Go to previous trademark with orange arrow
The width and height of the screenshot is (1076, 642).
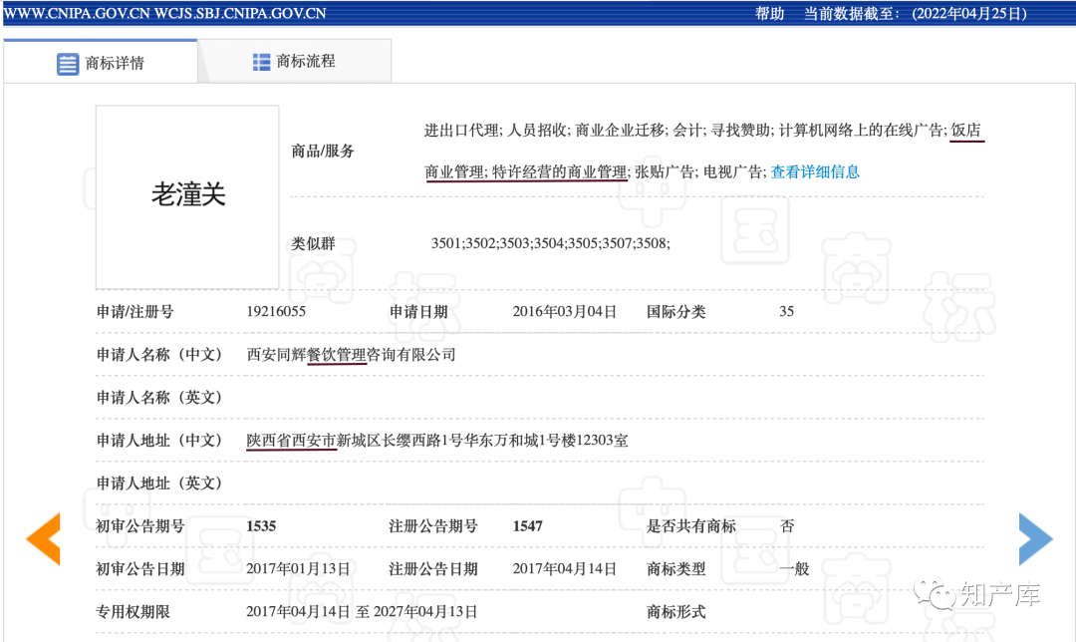[43, 539]
